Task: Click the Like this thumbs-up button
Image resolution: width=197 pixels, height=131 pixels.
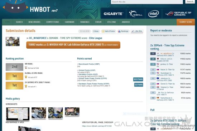Action: [x=137, y=31]
